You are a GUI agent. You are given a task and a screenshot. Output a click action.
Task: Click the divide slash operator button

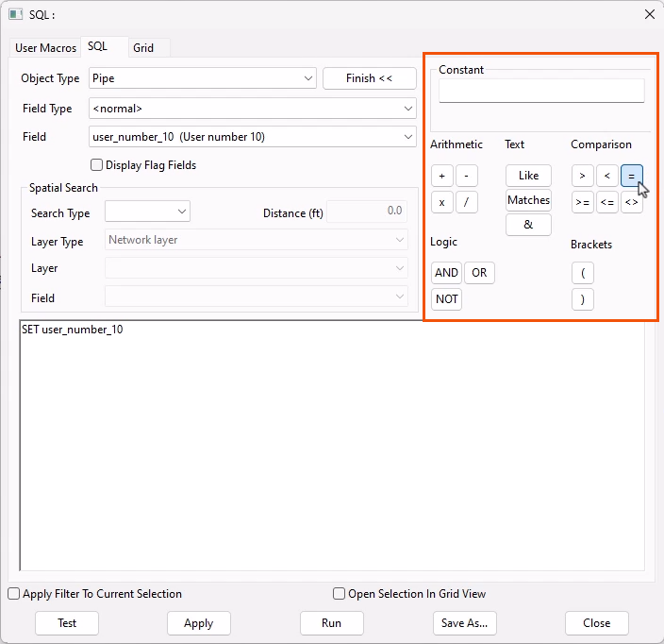[467, 202]
